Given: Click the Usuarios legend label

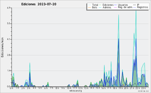Looking at the screenshot, I should click(x=123, y=5).
